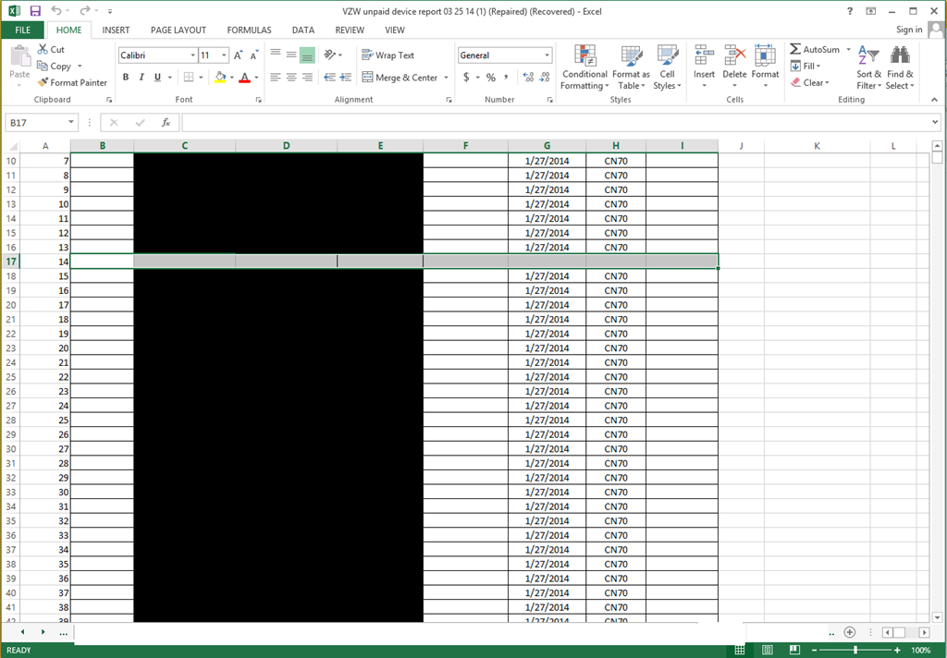Viewport: 947px width, 658px height.
Task: Apply Comma Style format
Action: [506, 78]
